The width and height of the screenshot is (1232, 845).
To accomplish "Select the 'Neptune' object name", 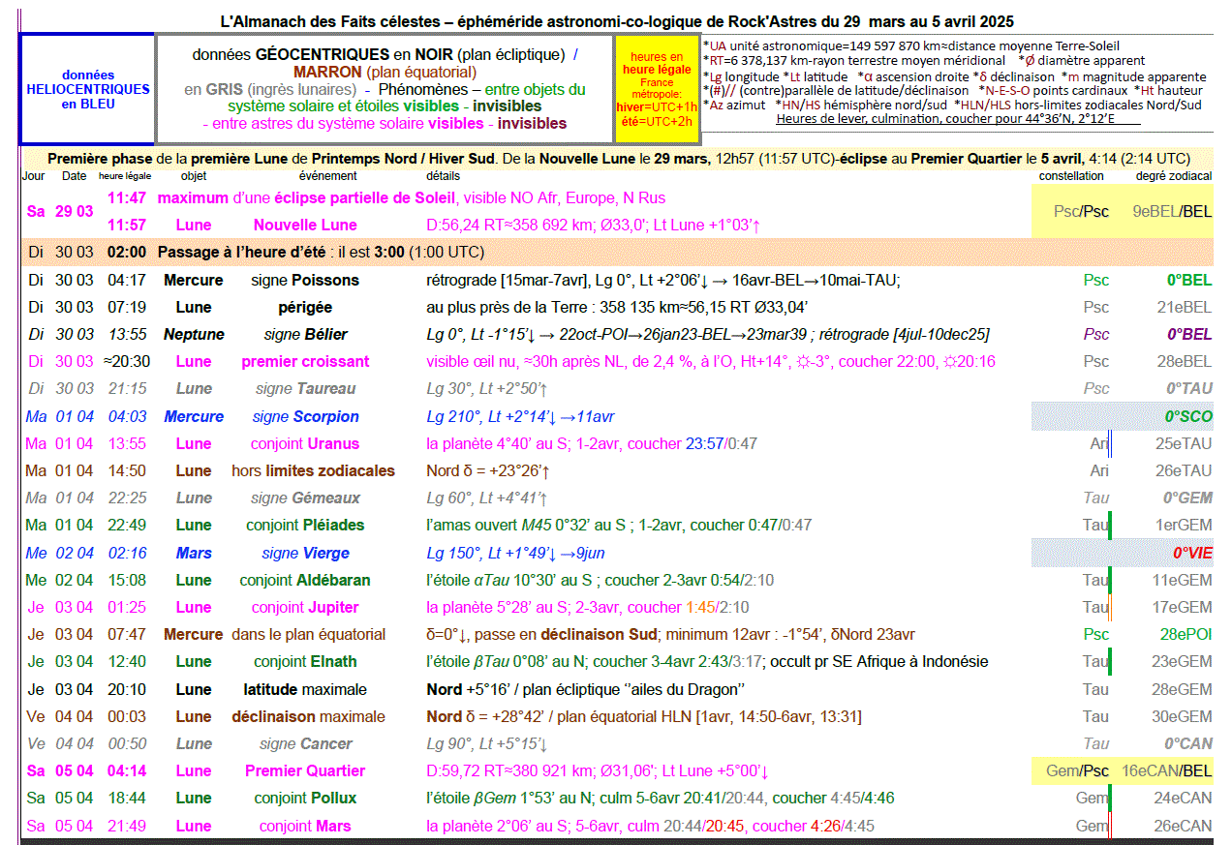I will point(194,335).
